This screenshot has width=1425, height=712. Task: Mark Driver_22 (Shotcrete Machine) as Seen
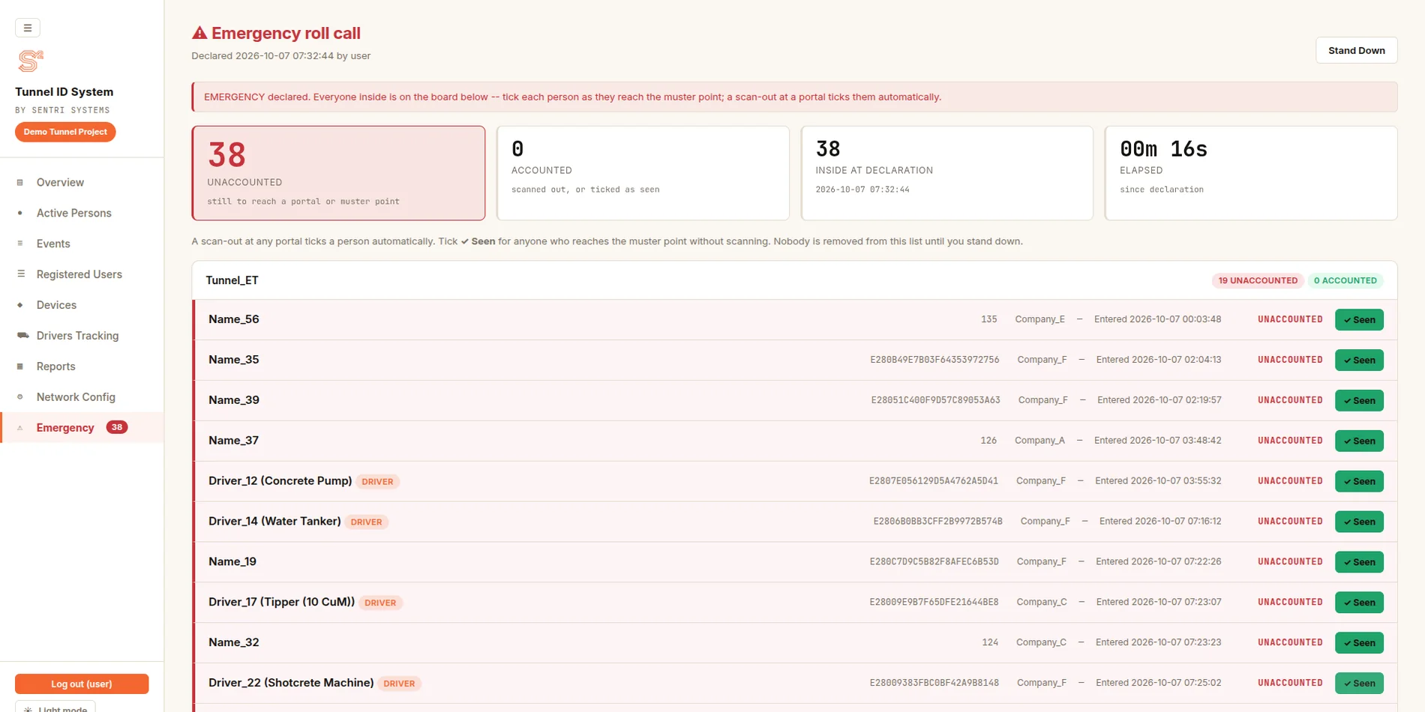(1359, 684)
